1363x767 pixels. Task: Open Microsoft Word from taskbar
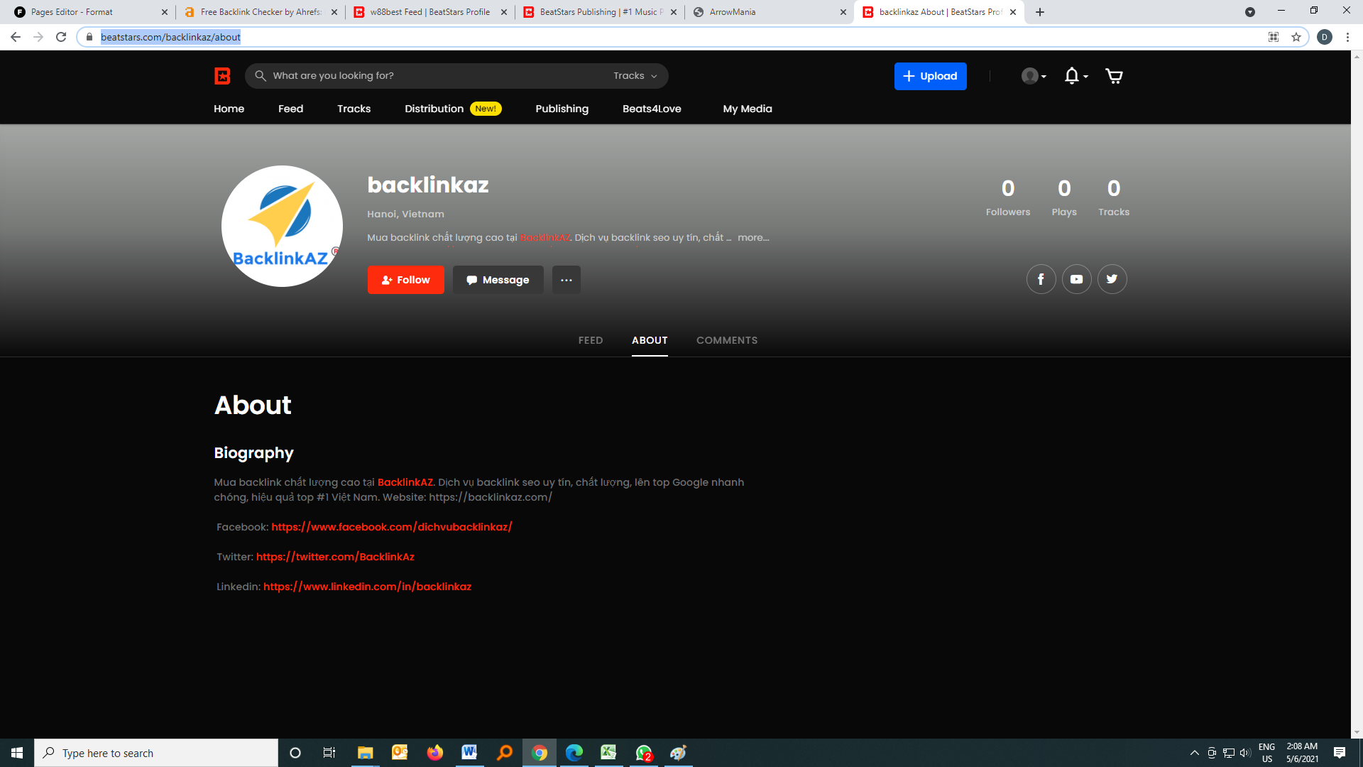click(469, 753)
